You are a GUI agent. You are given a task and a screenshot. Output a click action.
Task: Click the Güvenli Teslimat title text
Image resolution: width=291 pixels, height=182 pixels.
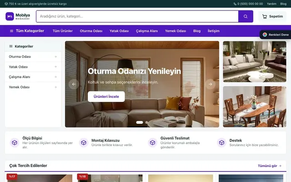pyautogui.click(x=175, y=138)
